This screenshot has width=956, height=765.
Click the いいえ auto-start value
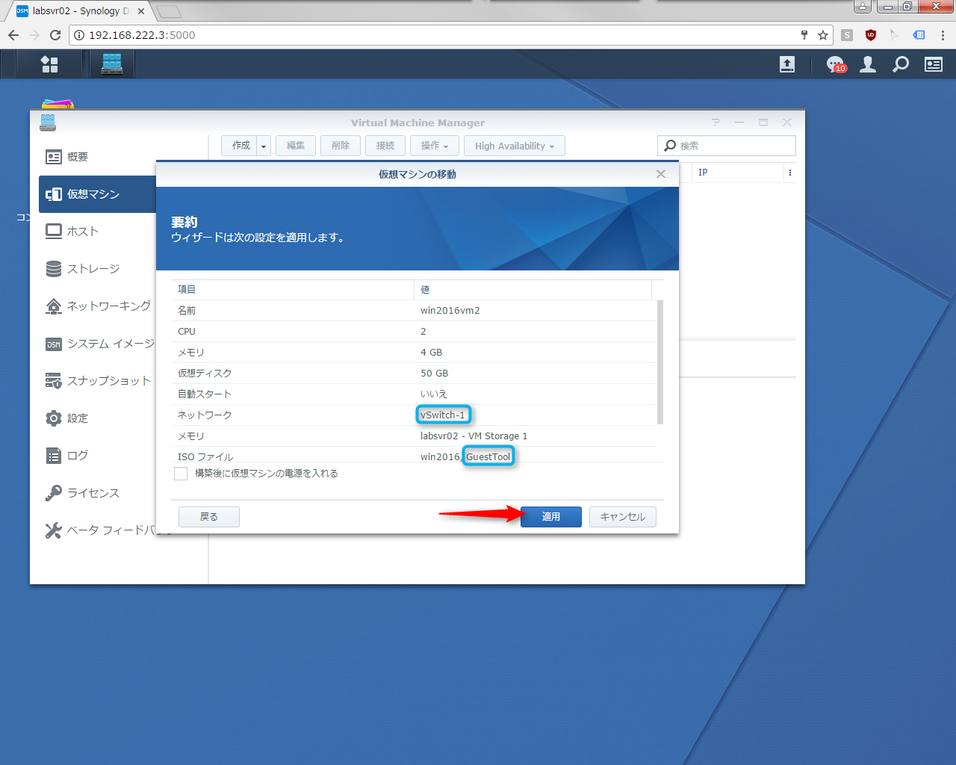[434, 394]
